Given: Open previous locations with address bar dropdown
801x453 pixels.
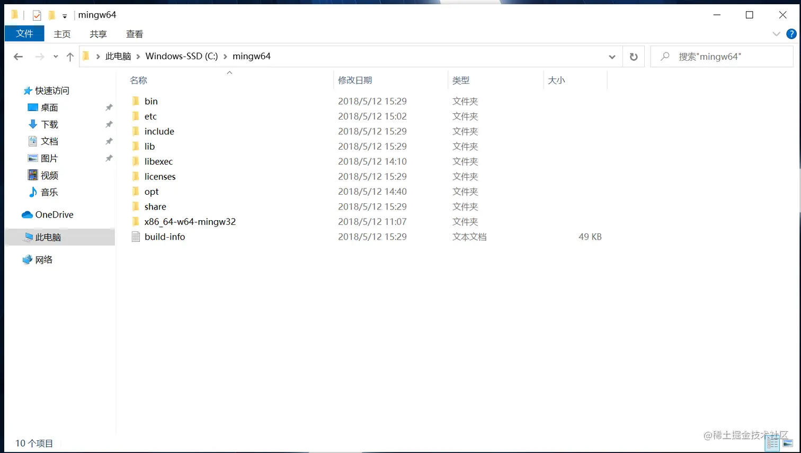Looking at the screenshot, I should click(x=612, y=56).
